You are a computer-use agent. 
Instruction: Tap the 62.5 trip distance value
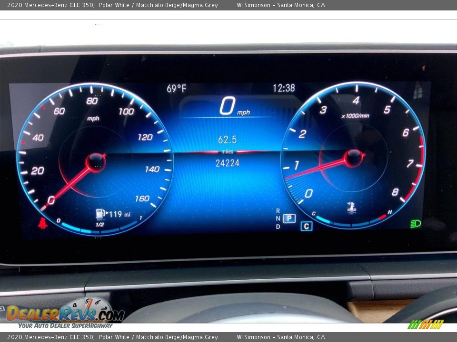(228, 140)
